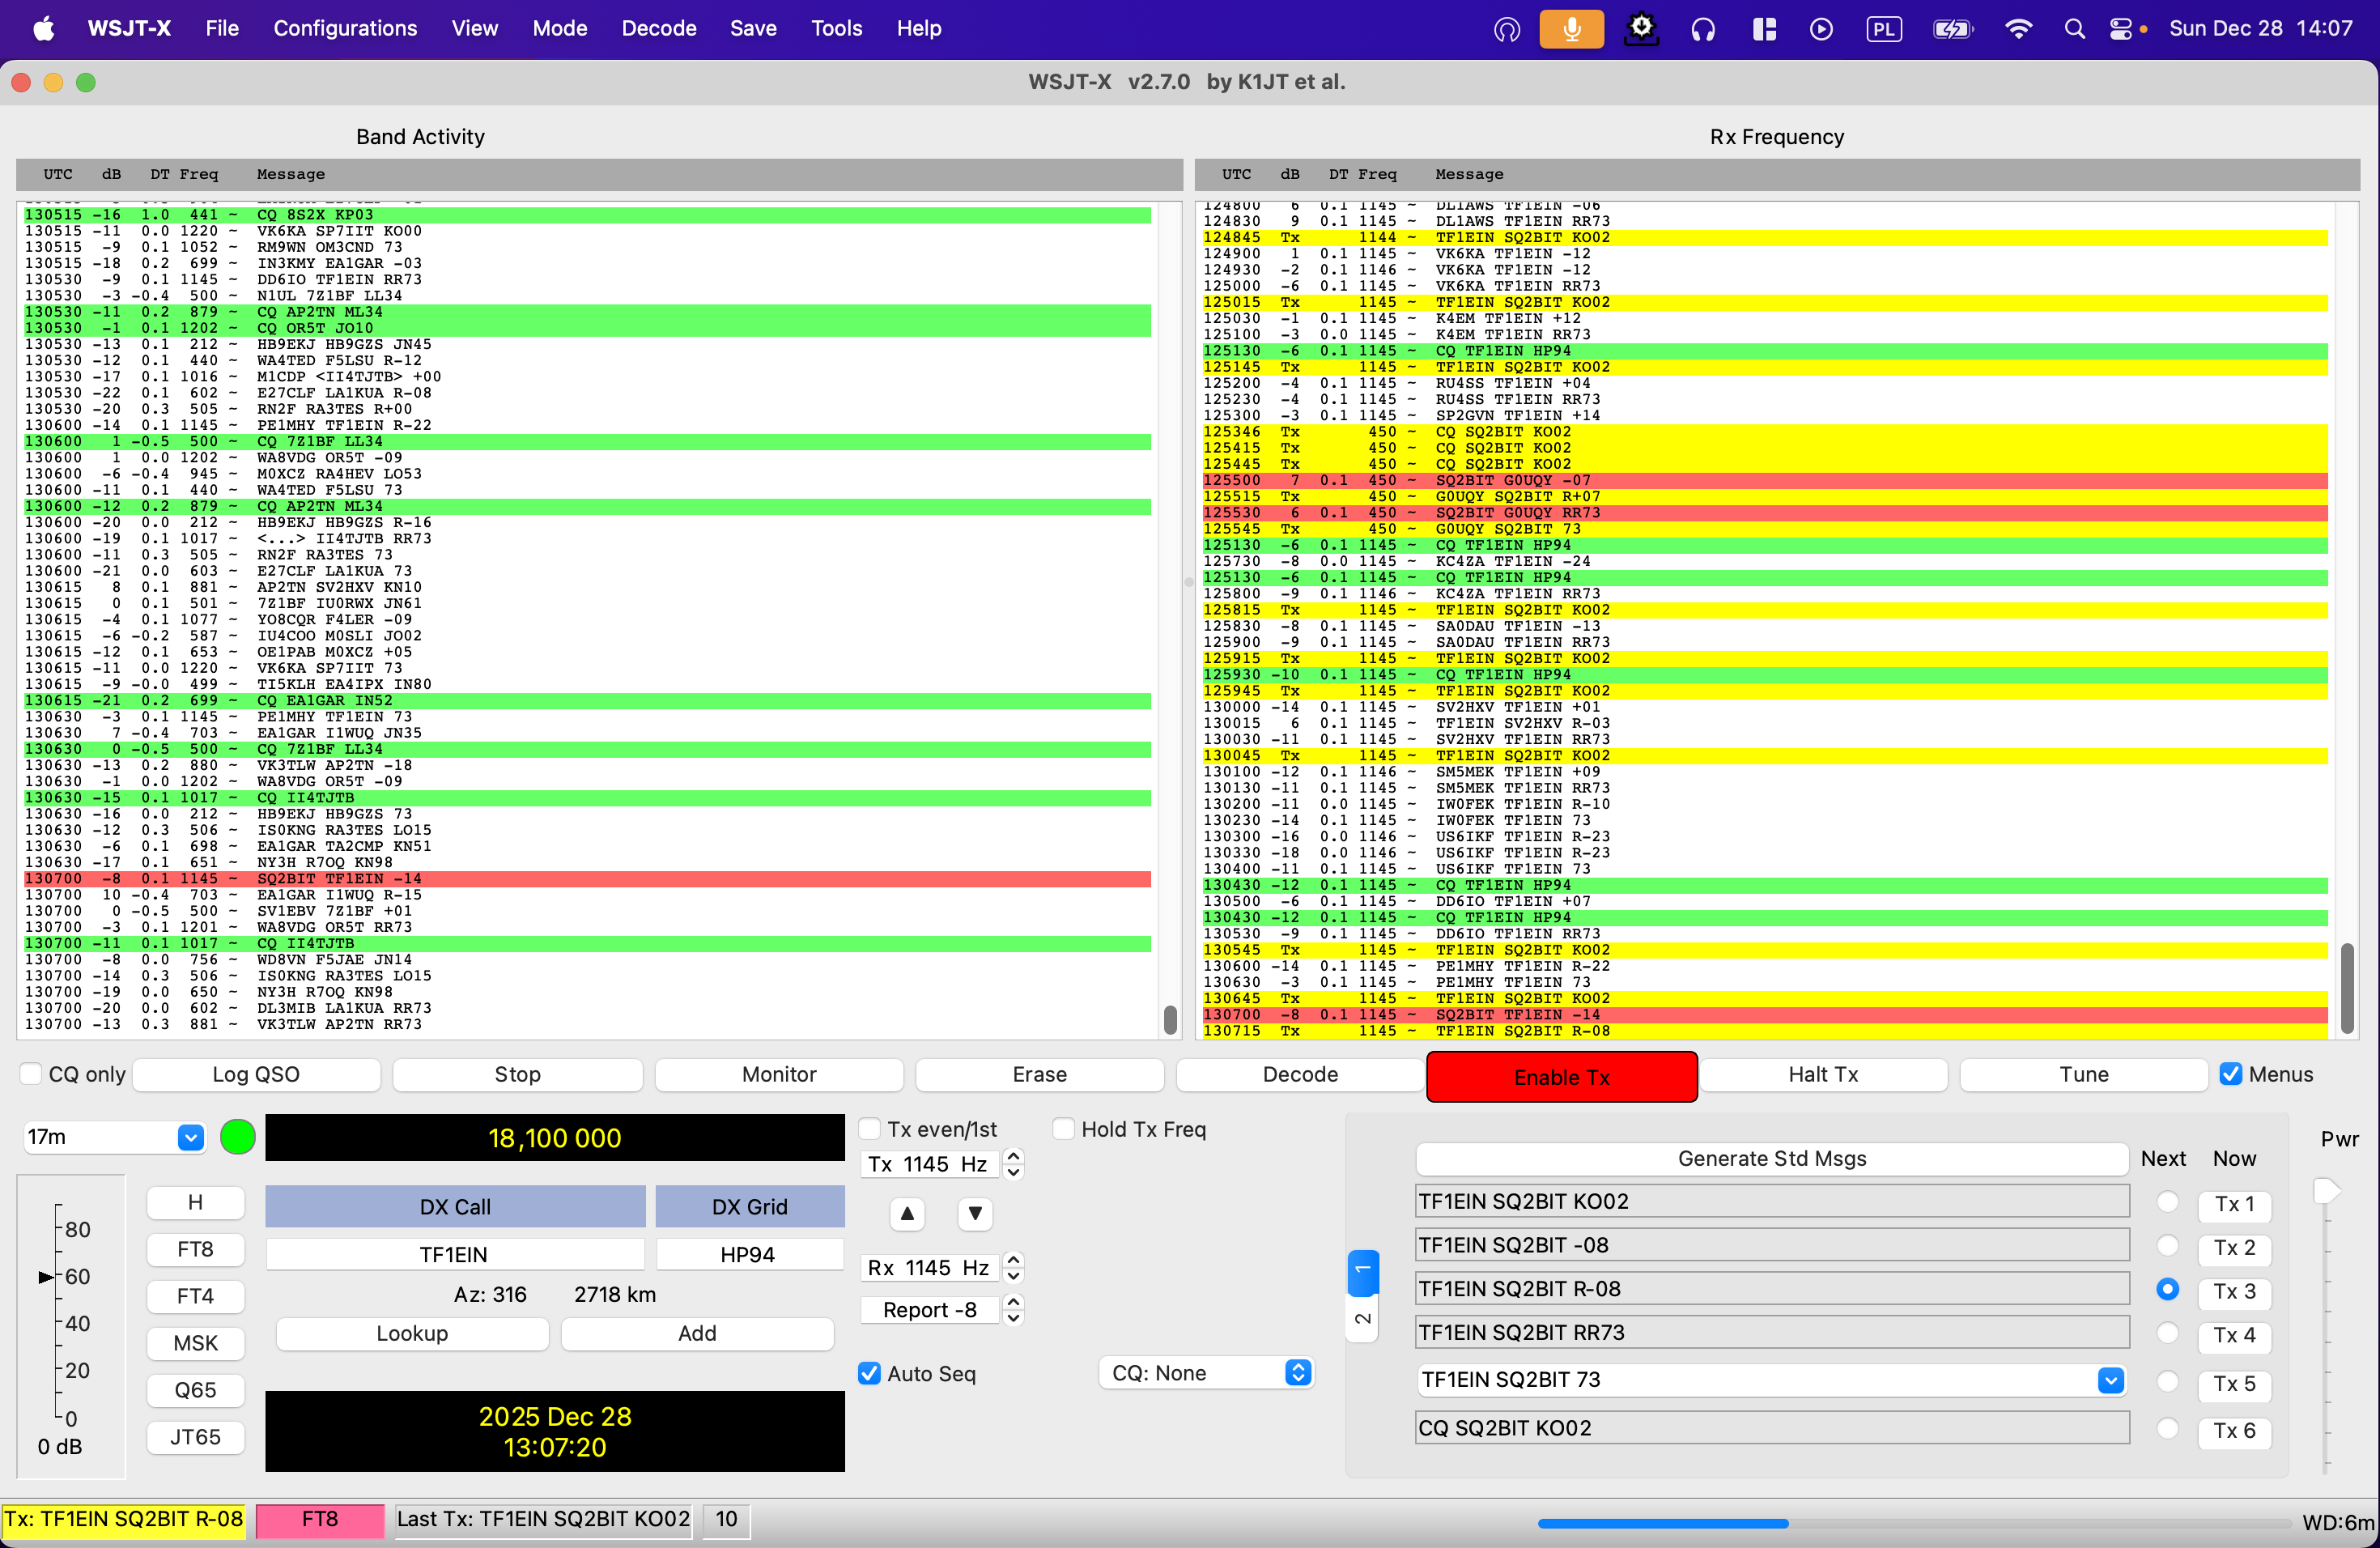2380x1548 pixels.
Task: Open the Decode menu
Action: [x=658, y=29]
